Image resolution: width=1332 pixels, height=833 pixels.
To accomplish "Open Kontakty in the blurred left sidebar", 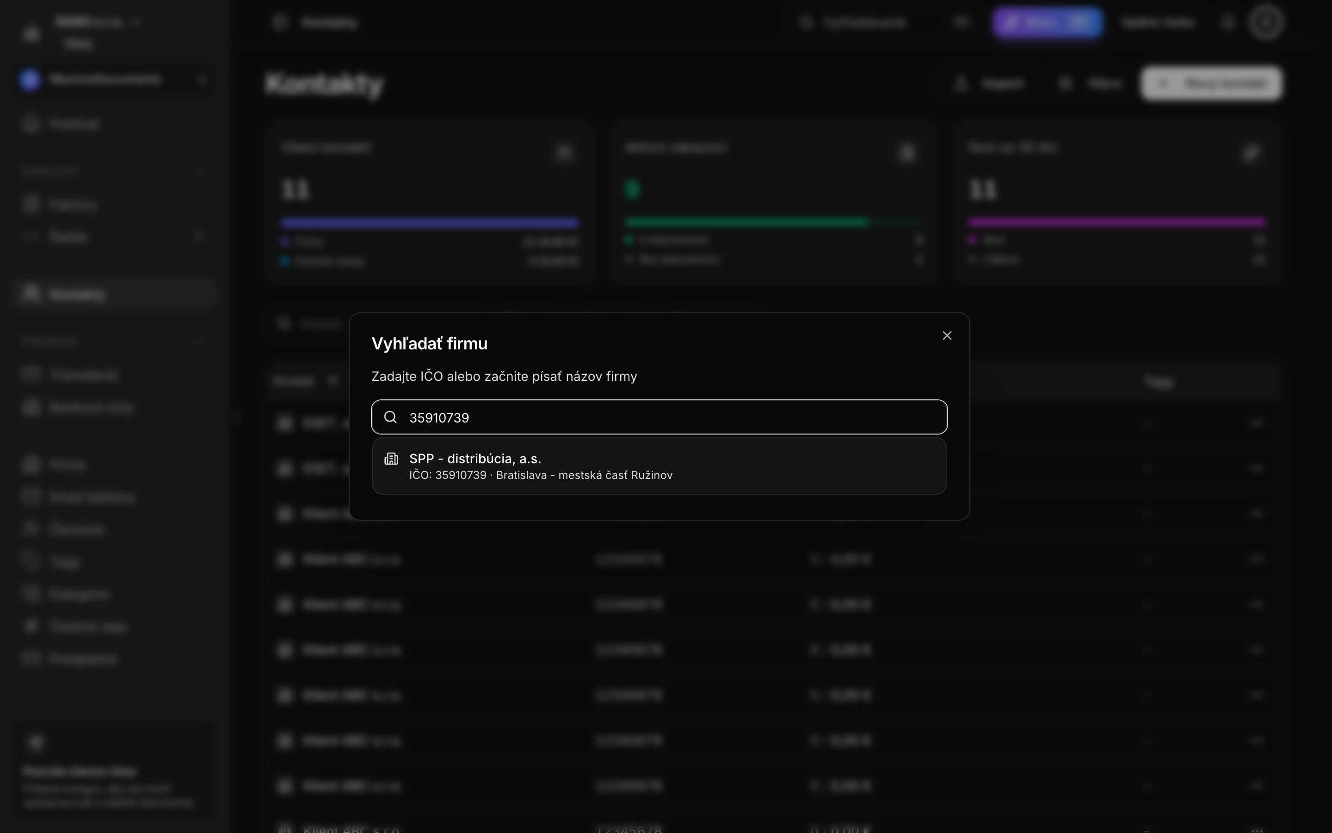I will [115, 294].
